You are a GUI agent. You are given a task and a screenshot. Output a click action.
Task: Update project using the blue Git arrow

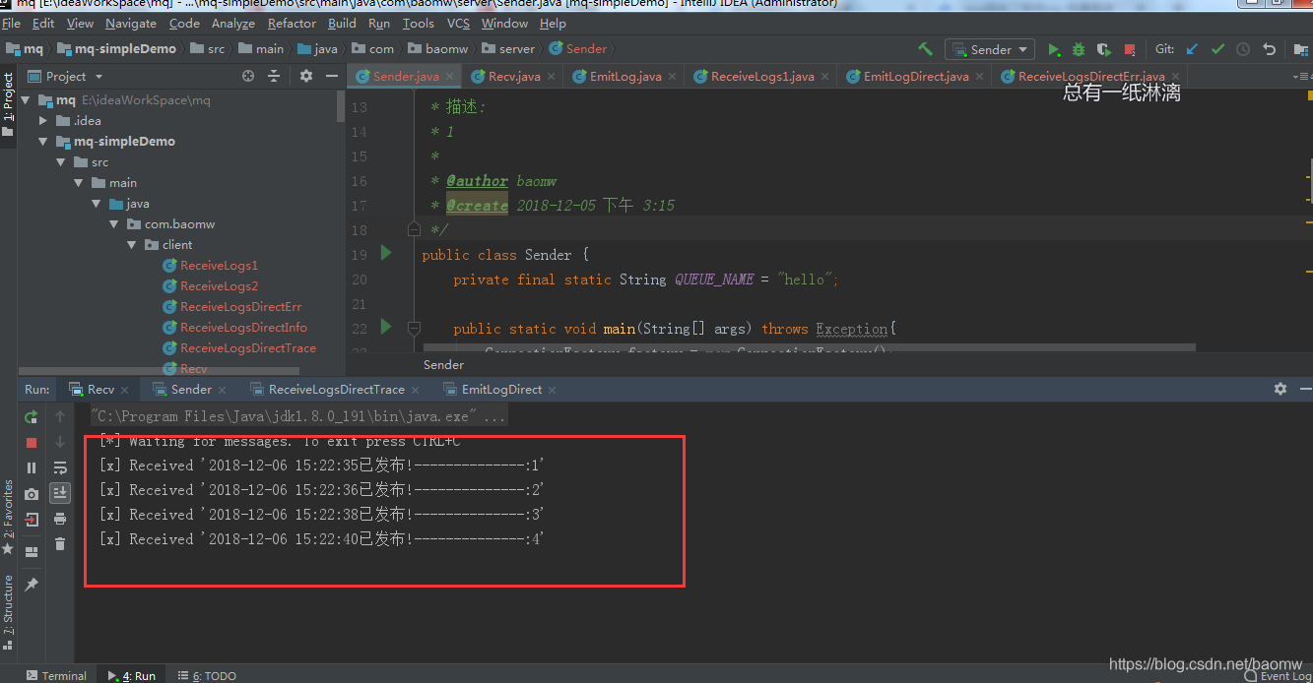[x=1192, y=49]
